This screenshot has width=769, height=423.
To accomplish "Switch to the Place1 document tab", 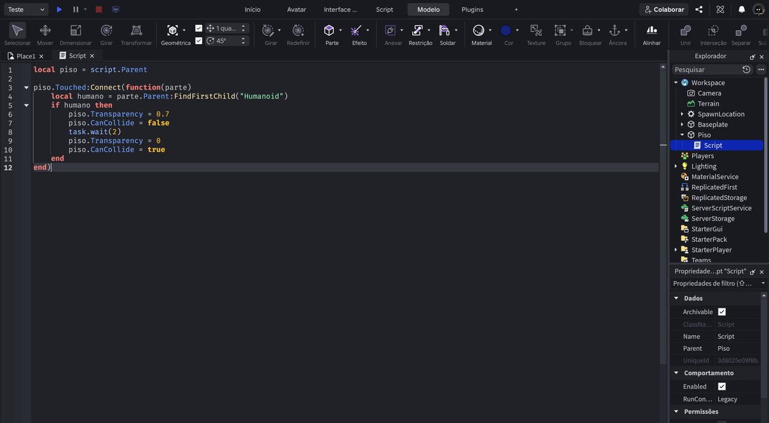I will 26,56.
